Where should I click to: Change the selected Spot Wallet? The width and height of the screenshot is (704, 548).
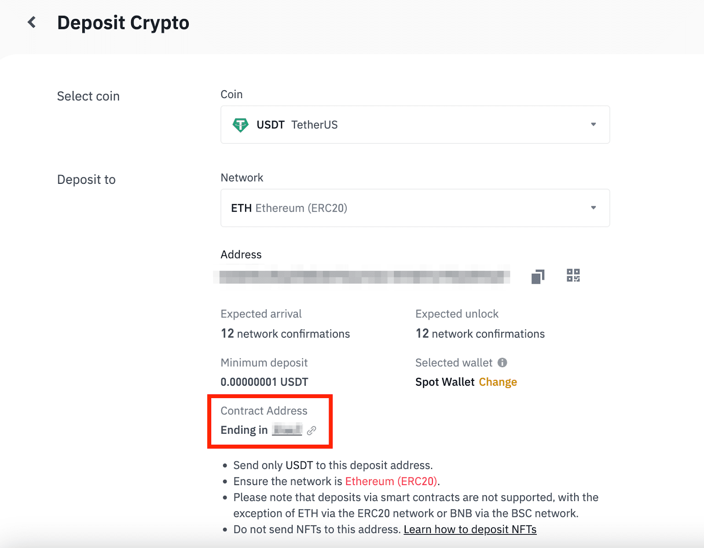pyautogui.click(x=498, y=382)
